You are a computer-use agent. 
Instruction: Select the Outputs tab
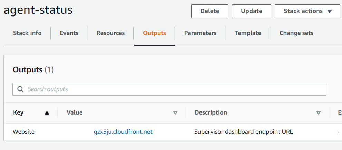click(154, 33)
